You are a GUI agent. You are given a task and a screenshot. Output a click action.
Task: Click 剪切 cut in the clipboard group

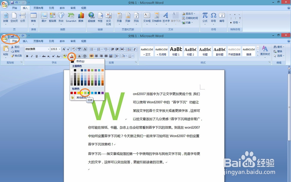point(15,47)
